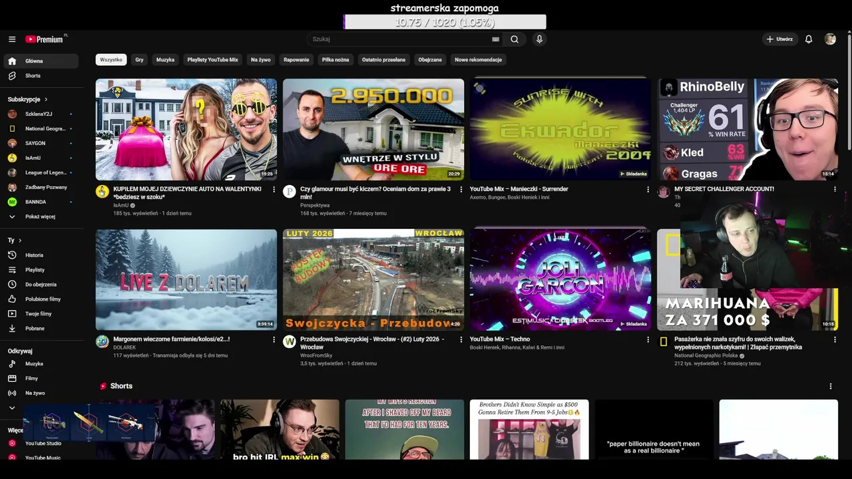The height and width of the screenshot is (479, 852).
Task: Expand the Subskrypcje section arrow
Action: click(46, 99)
